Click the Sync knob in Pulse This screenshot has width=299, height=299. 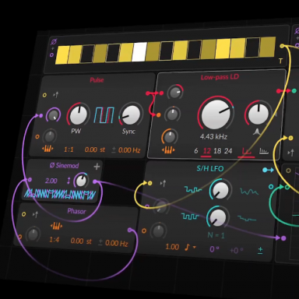[x=131, y=114]
